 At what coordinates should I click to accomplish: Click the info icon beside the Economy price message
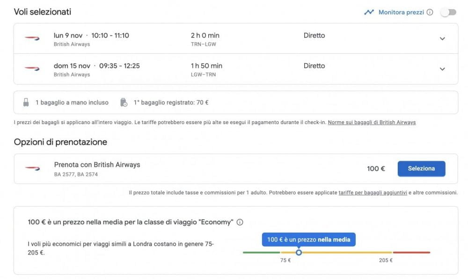coord(240,222)
